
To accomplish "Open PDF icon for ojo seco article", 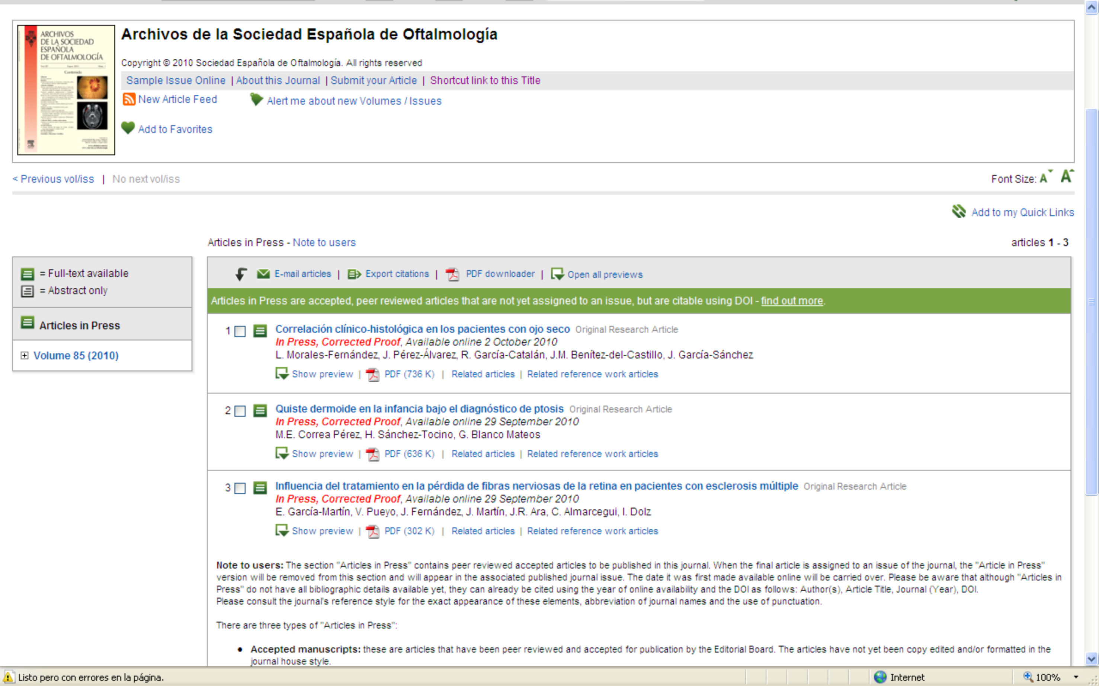I will (x=373, y=375).
